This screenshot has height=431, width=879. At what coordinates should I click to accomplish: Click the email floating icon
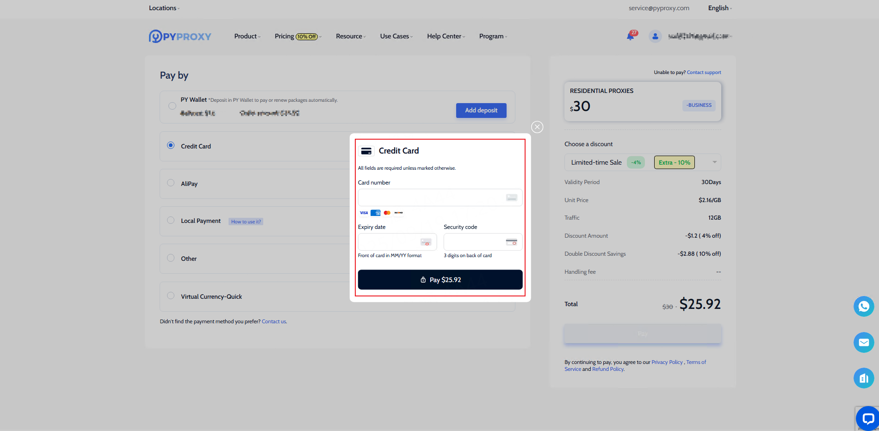[x=863, y=342]
